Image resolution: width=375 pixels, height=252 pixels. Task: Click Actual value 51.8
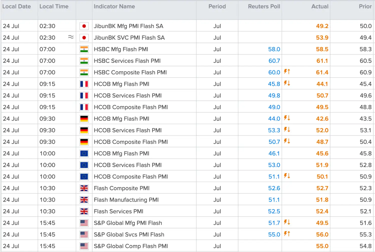(x=322, y=200)
